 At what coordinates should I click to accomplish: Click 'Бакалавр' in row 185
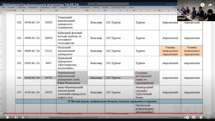click(x=96, y=63)
